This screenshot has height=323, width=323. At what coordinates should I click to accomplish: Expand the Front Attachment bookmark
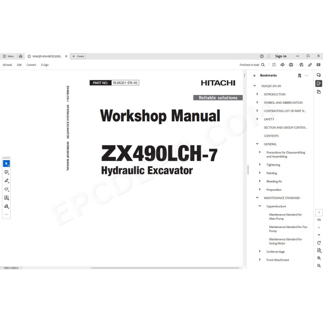(260, 259)
